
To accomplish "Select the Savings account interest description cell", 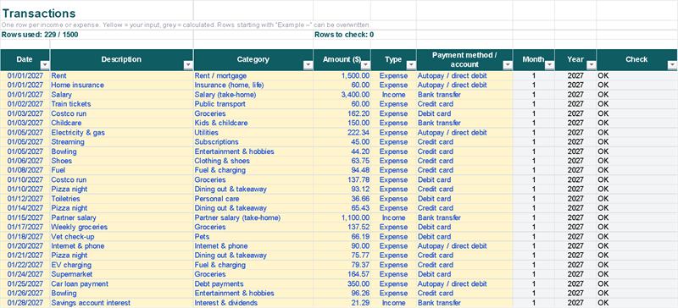I will (122, 303).
